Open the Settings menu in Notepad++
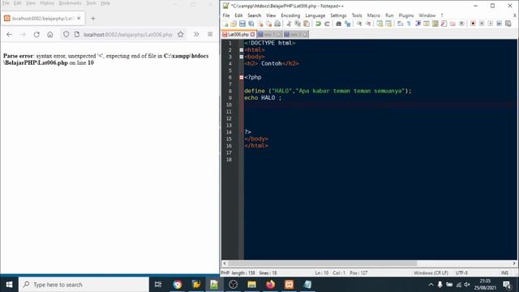The width and height of the screenshot is (519, 292). (x=338, y=15)
